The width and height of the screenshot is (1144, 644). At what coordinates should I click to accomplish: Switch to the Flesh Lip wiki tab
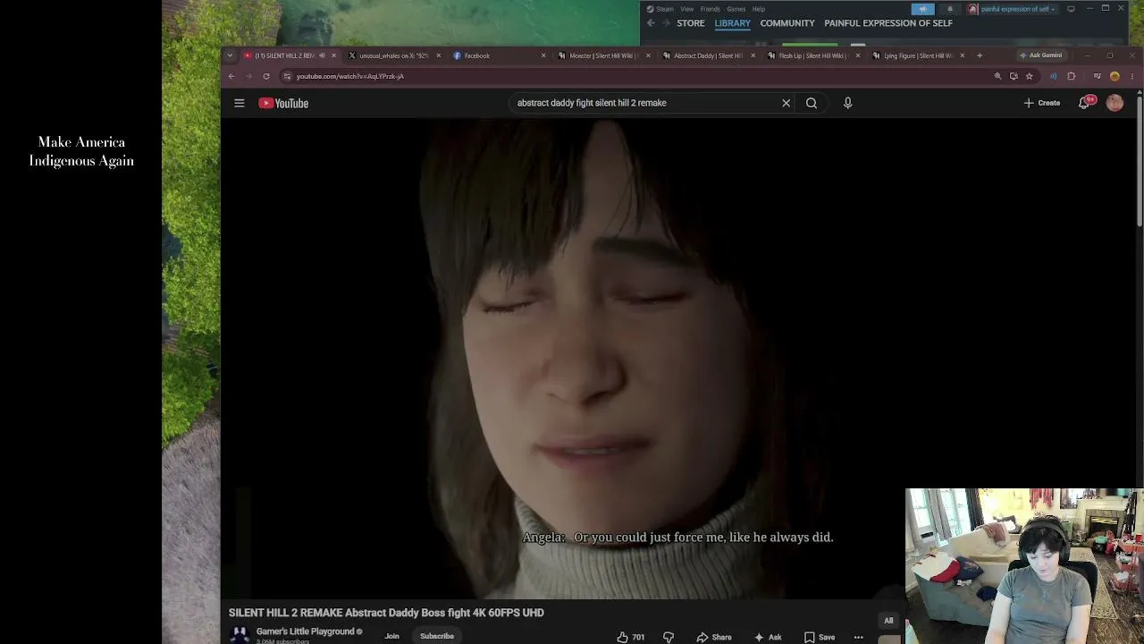pos(813,55)
